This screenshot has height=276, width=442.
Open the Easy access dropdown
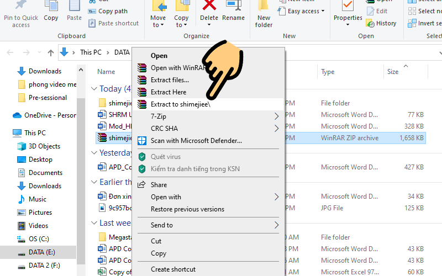coord(301,11)
